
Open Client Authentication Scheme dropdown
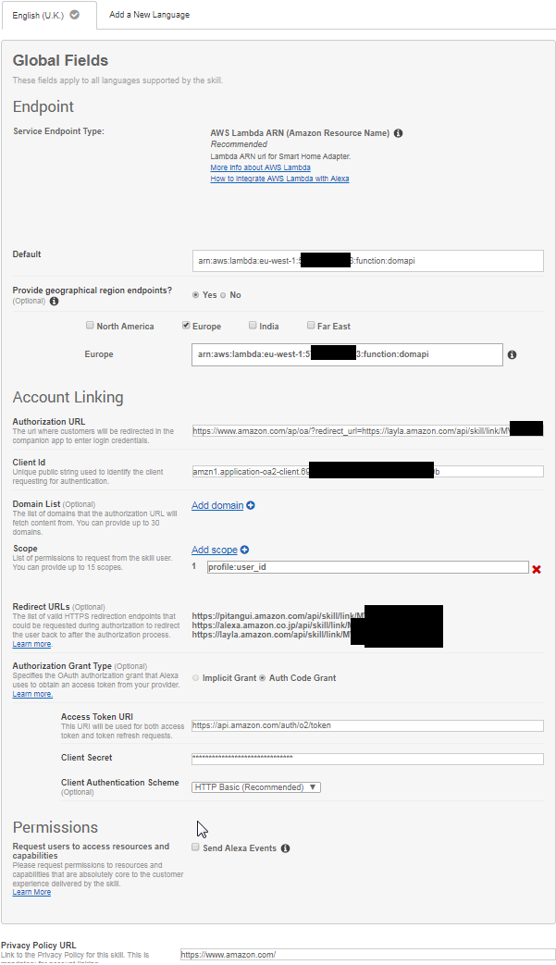[256, 787]
